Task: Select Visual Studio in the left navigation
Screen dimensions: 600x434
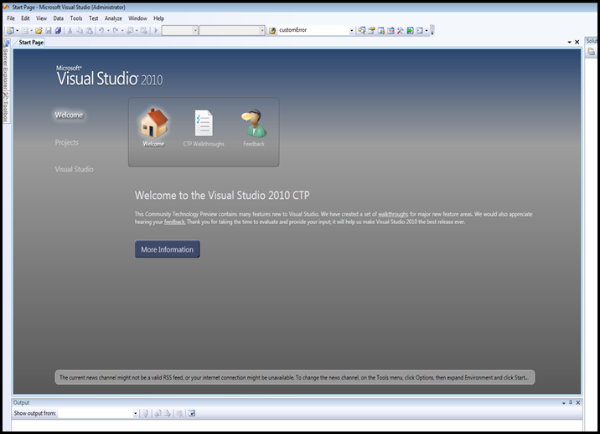Action: (74, 169)
